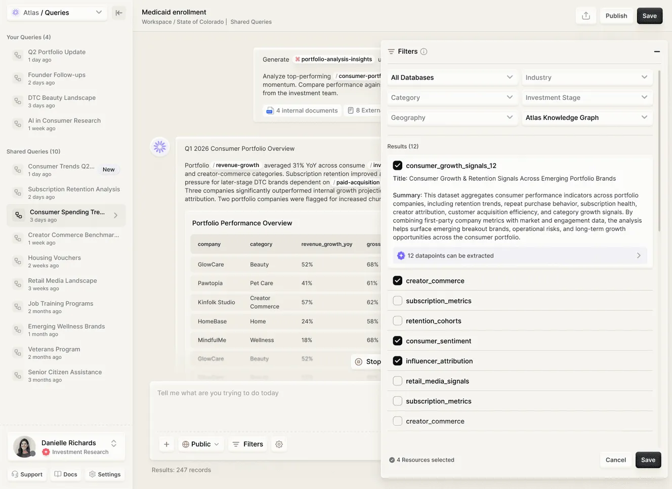This screenshot has height=489, width=672.
Task: Open the All Databases dropdown
Action: pyautogui.click(x=452, y=77)
